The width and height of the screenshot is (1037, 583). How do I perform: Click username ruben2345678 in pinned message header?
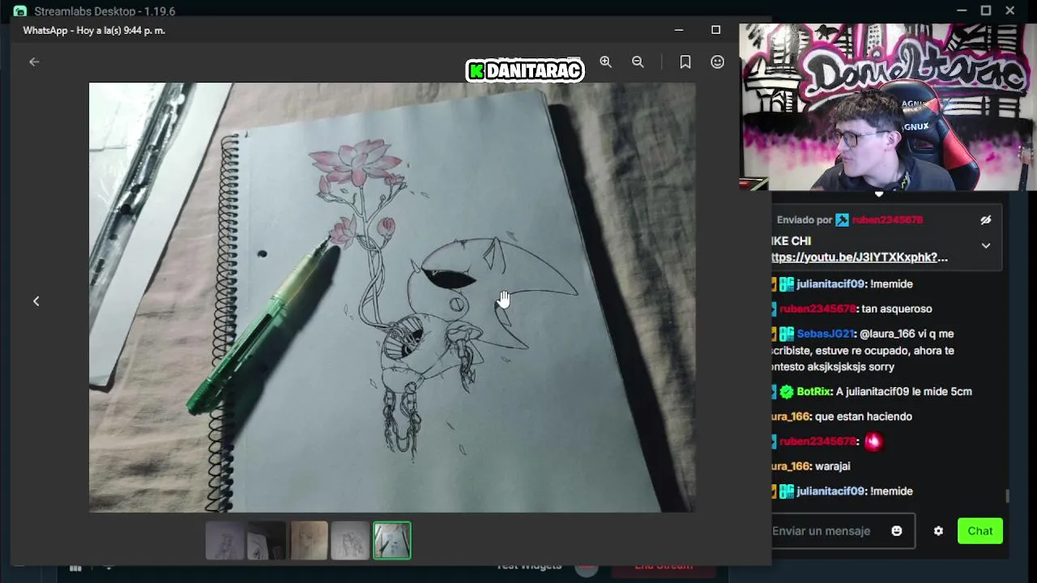click(x=887, y=219)
